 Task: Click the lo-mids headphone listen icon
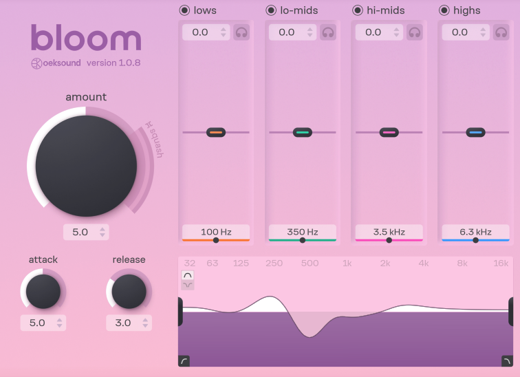327,32
